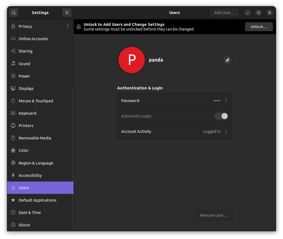Minimize the Settings window
283x239 pixels.
pos(248,13)
